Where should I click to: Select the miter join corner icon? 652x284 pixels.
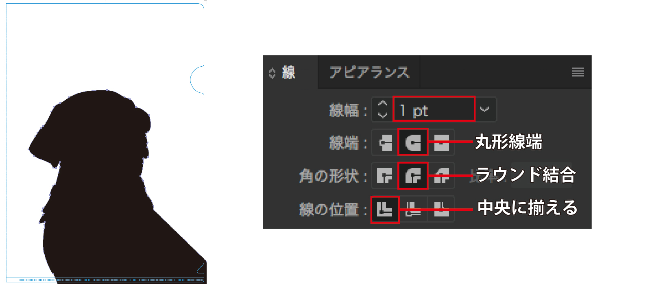point(386,176)
